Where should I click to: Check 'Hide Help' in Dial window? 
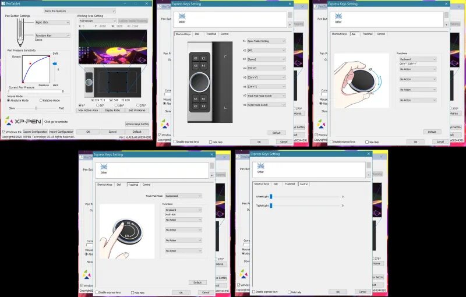click(x=367, y=142)
